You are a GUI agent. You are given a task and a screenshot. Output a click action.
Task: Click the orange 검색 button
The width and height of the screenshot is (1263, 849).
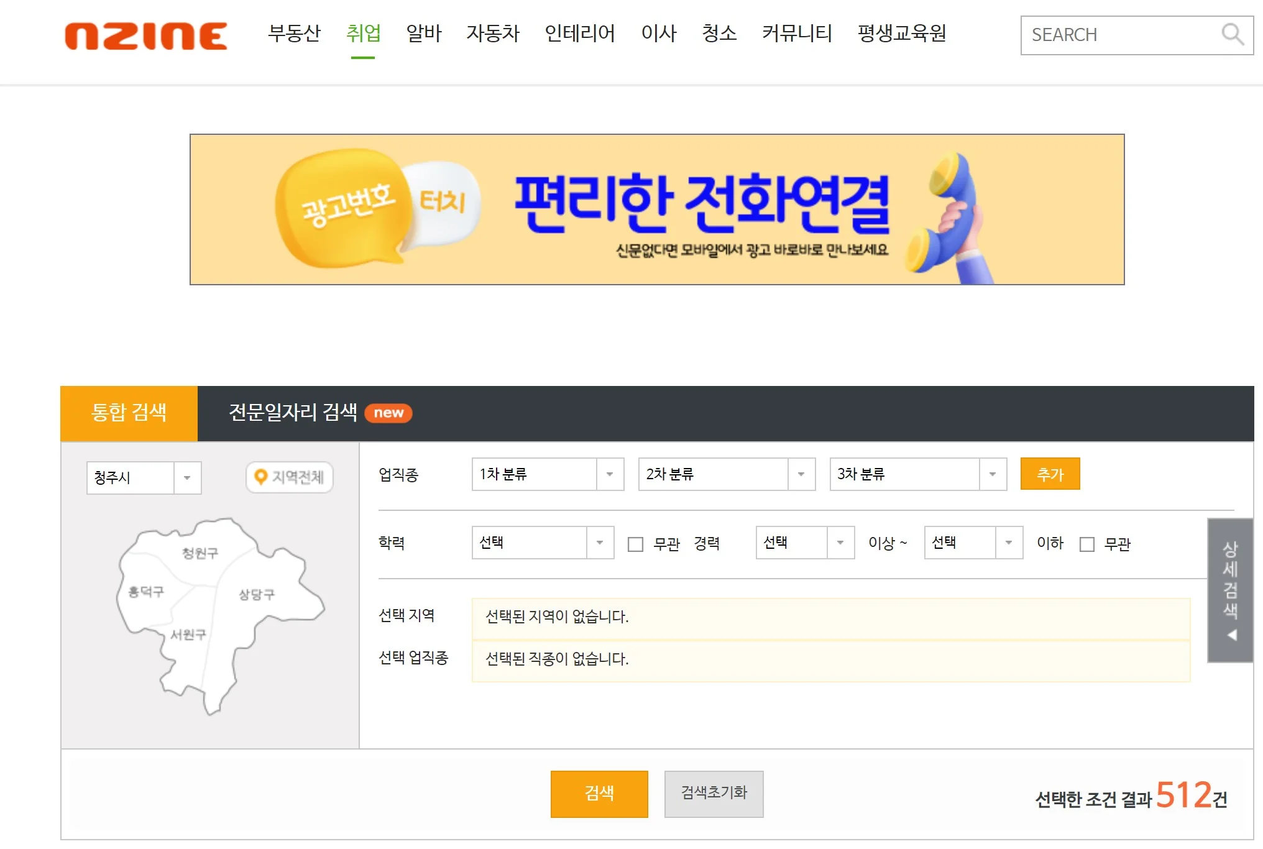pyautogui.click(x=599, y=794)
